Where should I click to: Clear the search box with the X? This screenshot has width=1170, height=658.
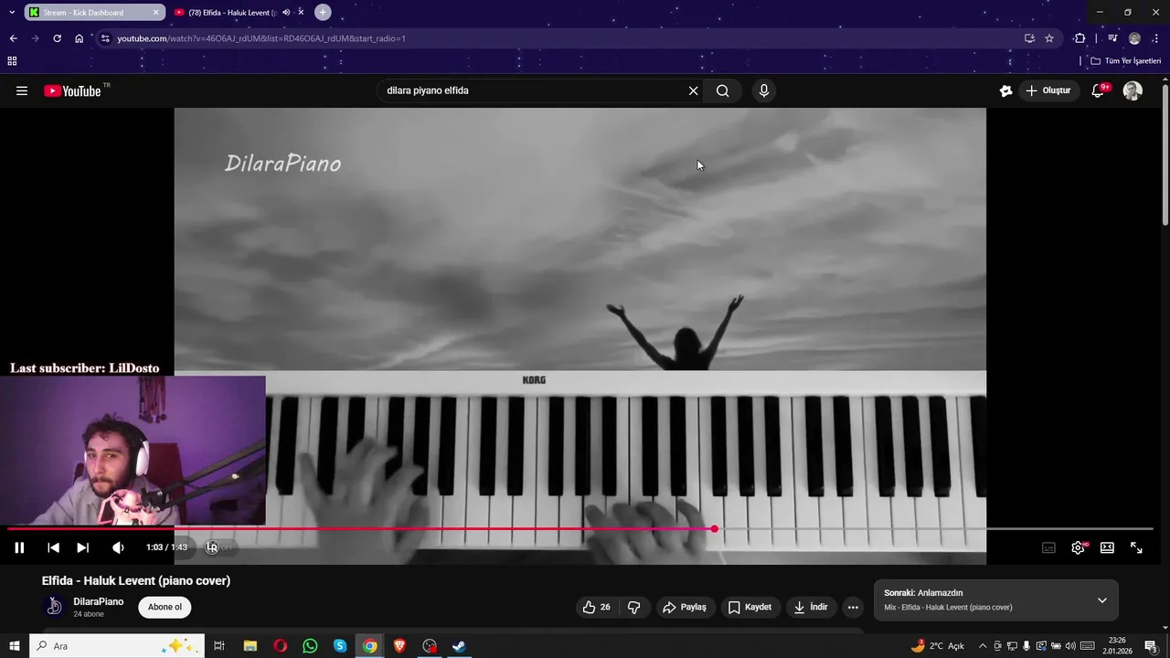click(693, 90)
